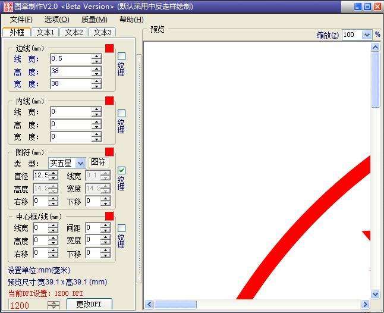The width and height of the screenshot is (384, 313).
Task: Click the DPI value field showing 1200
Action: (28, 305)
